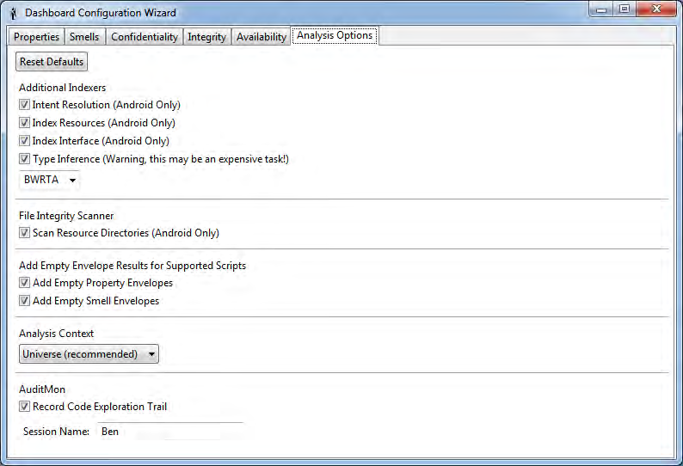This screenshot has width=683, height=466.
Task: Select the Integrity tab
Action: click(207, 37)
